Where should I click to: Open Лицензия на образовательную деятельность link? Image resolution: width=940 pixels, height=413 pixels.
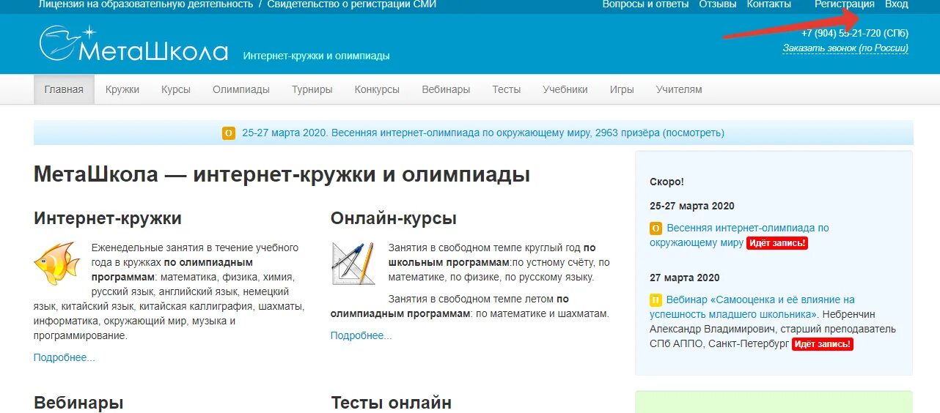(146, 4)
